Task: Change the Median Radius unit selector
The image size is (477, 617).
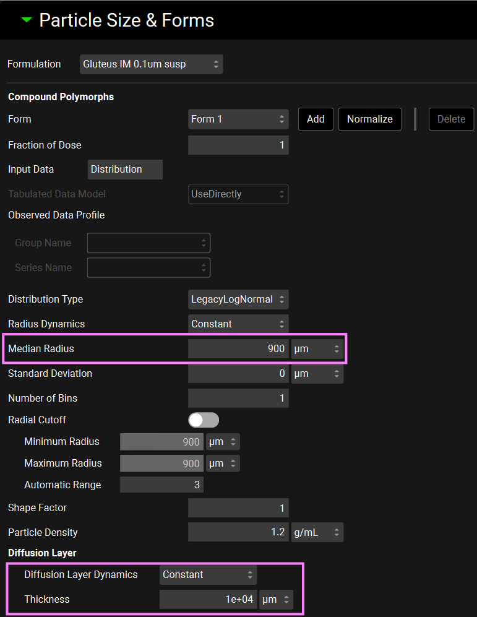Action: coord(317,349)
